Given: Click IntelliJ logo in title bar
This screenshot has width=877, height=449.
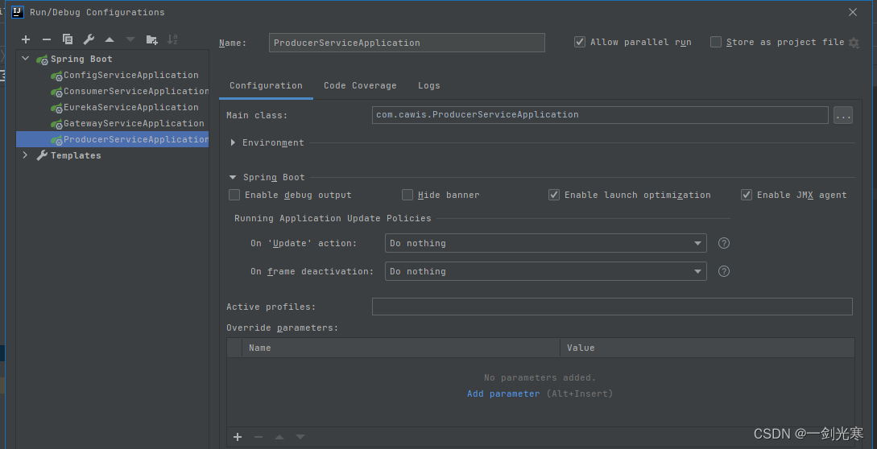Looking at the screenshot, I should coord(18,12).
